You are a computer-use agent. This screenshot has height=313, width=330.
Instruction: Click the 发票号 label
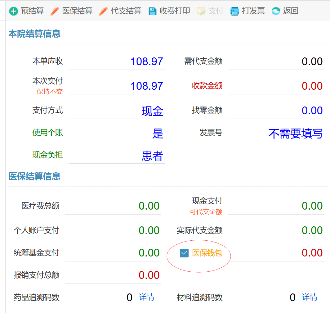(211, 133)
